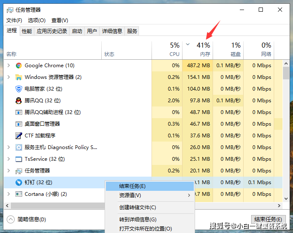Click the 154.1 MB memory cell

[198, 77]
